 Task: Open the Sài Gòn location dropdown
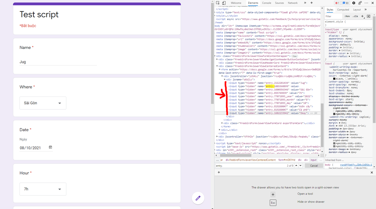(43, 103)
